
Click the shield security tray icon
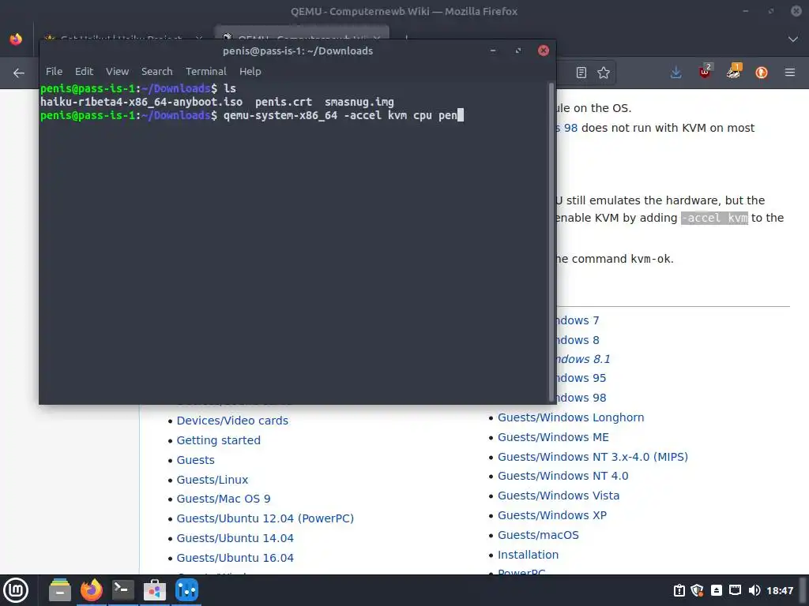697,590
